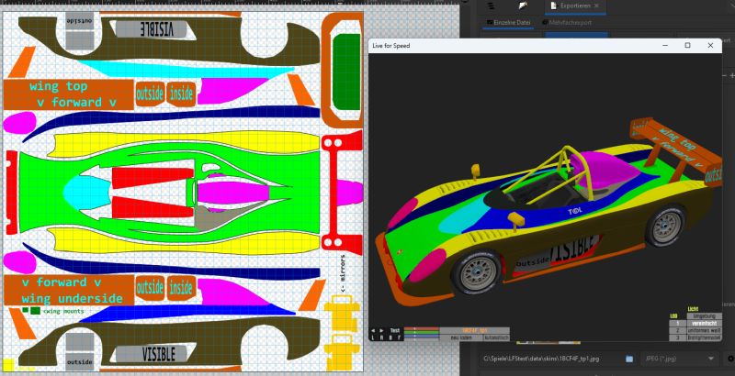This screenshot has height=376, width=735.
Task: Open the JPEG (*.jpg) format dropdown
Action: click(x=679, y=359)
